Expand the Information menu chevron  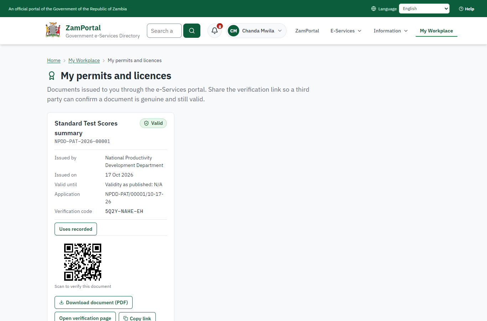(406, 31)
